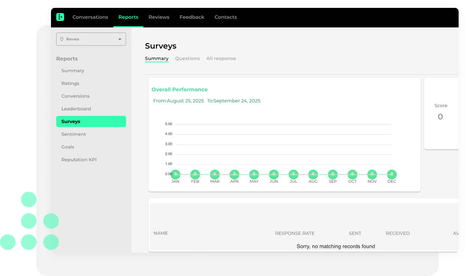Expand the Reveo location dropdown arrow
The width and height of the screenshot is (468, 276).
[x=120, y=39]
